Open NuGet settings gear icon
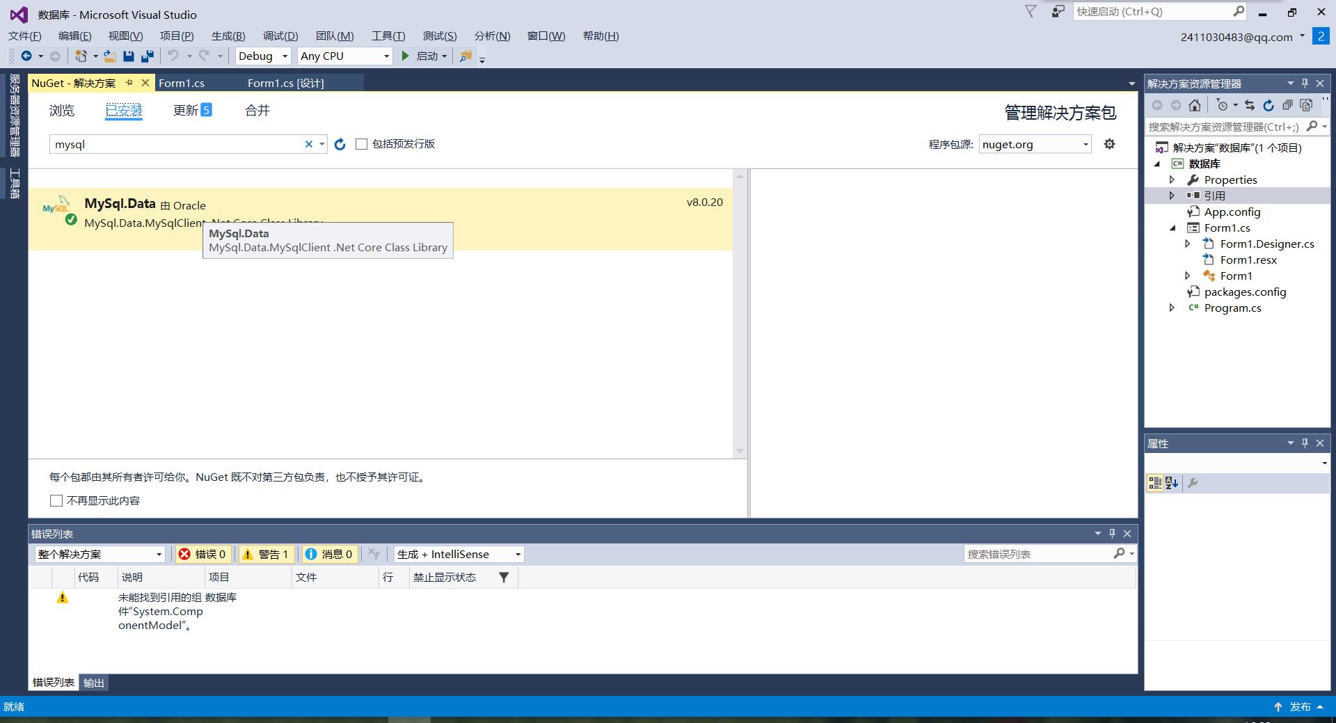1336x723 pixels. click(x=1109, y=144)
